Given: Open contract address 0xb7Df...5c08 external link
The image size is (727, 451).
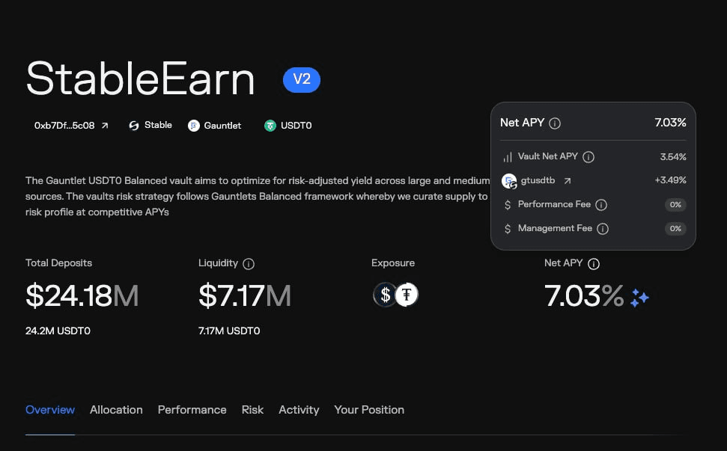Looking at the screenshot, I should (x=106, y=126).
